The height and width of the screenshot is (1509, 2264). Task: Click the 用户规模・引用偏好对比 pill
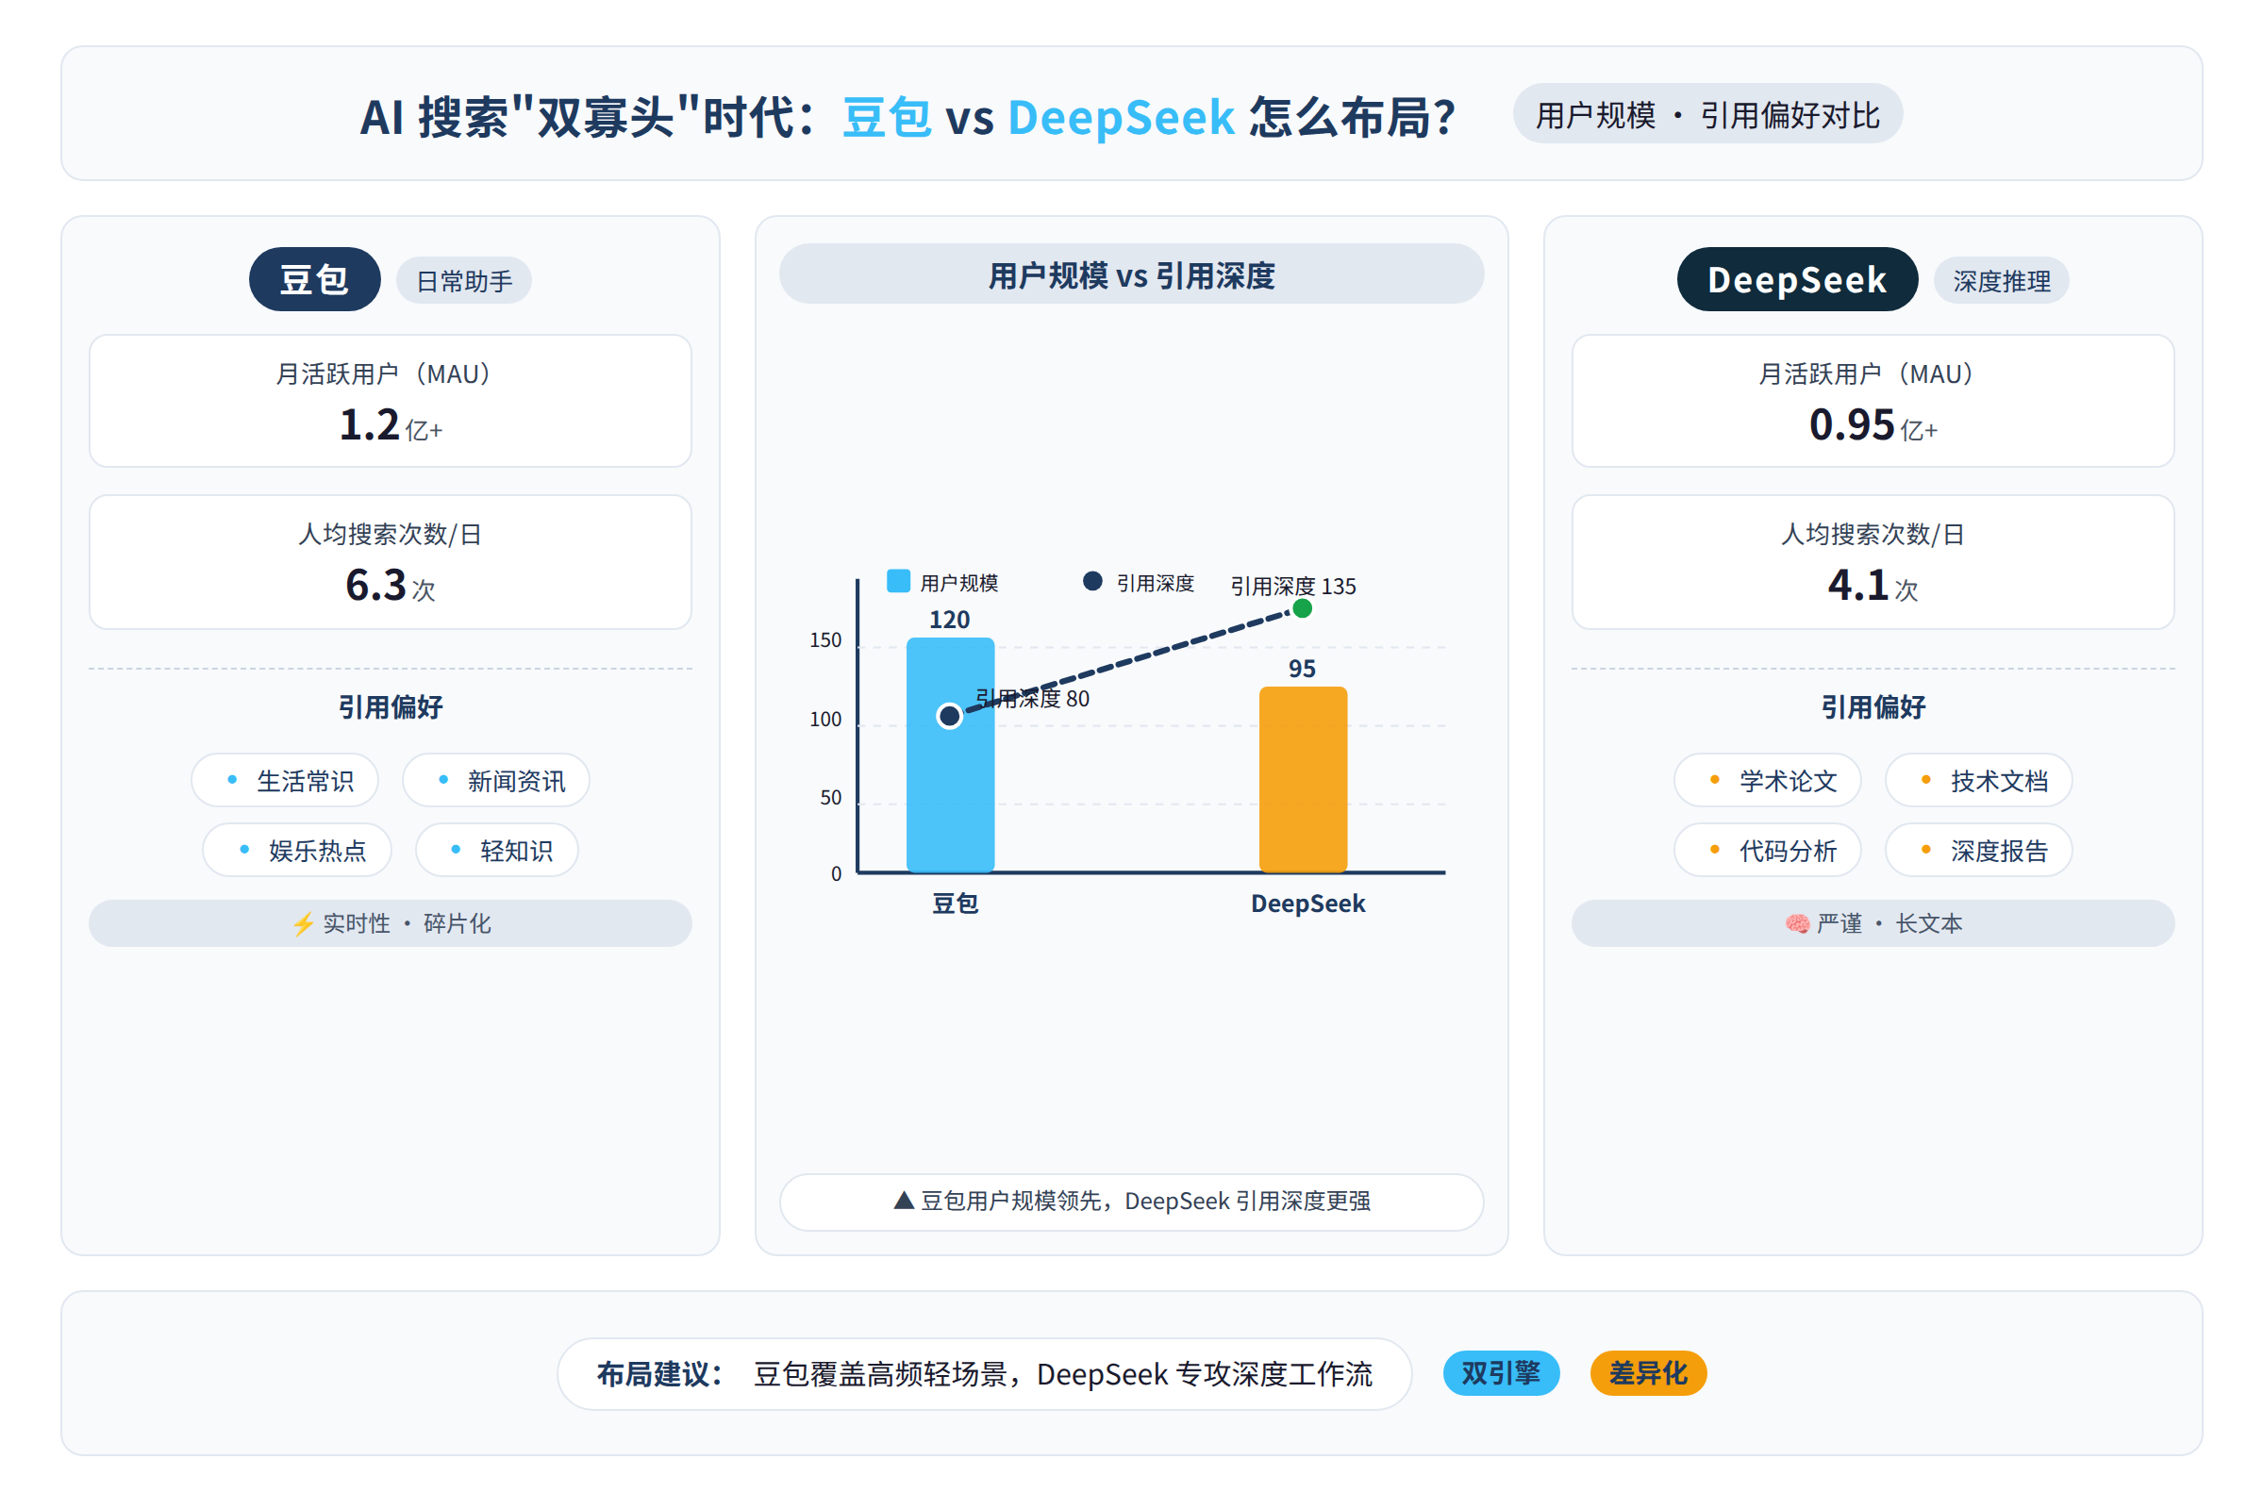[1706, 114]
